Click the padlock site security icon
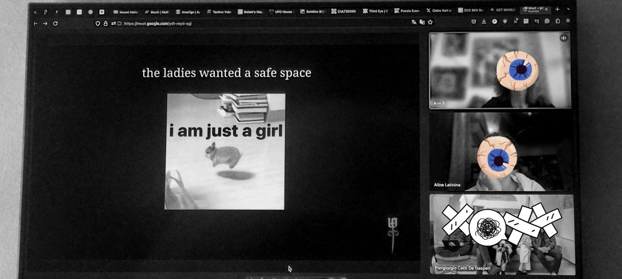622x279 pixels. (105, 23)
